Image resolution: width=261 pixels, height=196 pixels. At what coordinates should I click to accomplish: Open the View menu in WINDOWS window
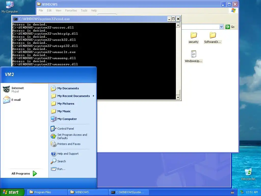(58, 10)
